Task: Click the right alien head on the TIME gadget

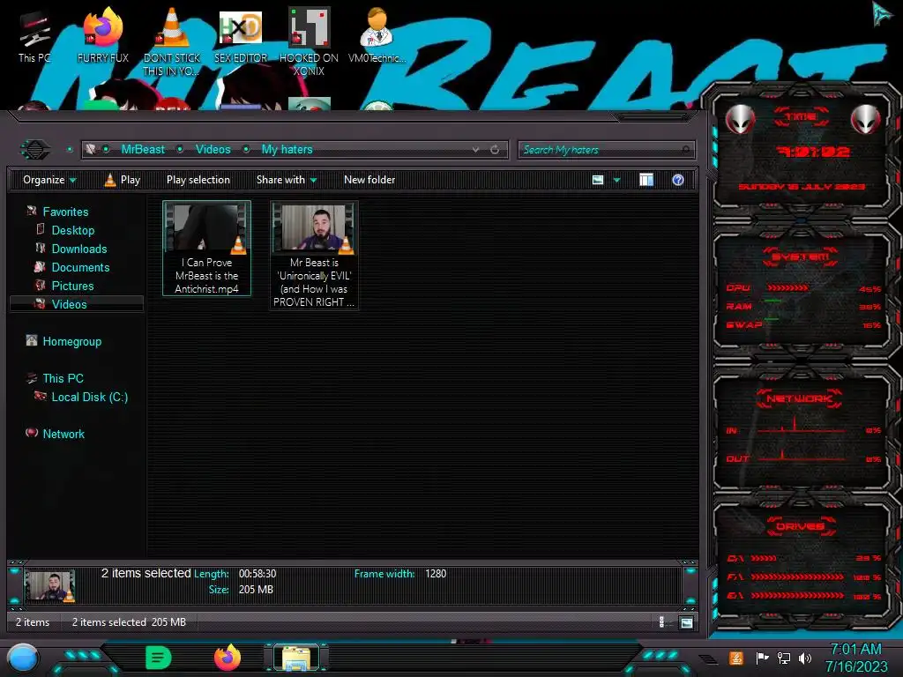Action: point(865,119)
